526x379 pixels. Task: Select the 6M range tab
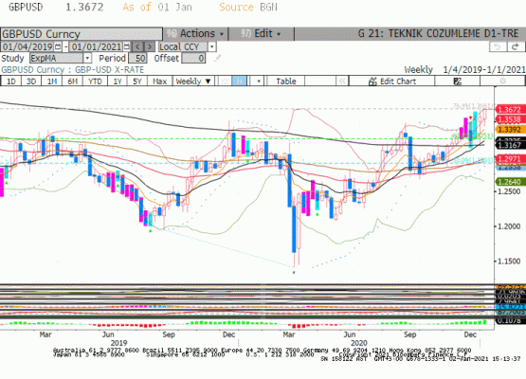point(72,81)
